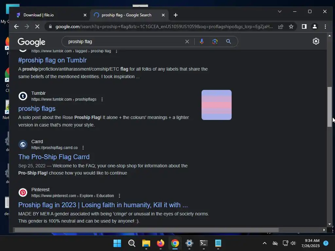Go back to previous page in Chrome
Screen dimensions: 335x251
click(x=16, y=26)
